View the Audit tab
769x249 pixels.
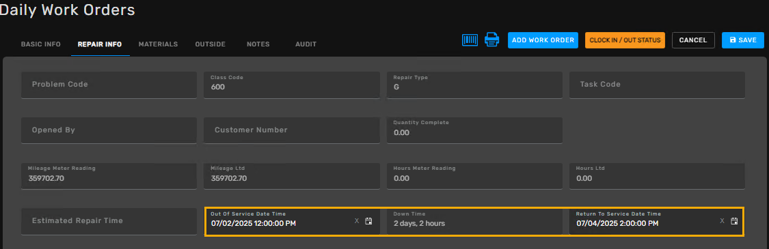coord(306,44)
